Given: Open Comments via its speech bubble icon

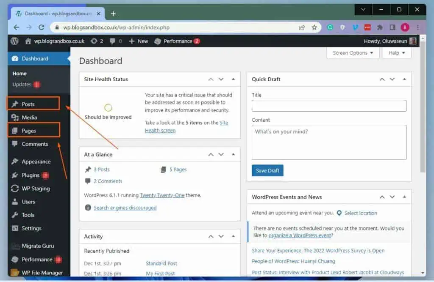Looking at the screenshot, I should tap(16, 144).
